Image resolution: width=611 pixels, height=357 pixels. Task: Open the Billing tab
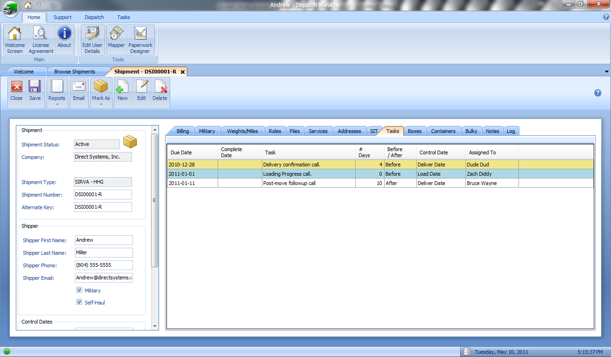[x=183, y=131]
